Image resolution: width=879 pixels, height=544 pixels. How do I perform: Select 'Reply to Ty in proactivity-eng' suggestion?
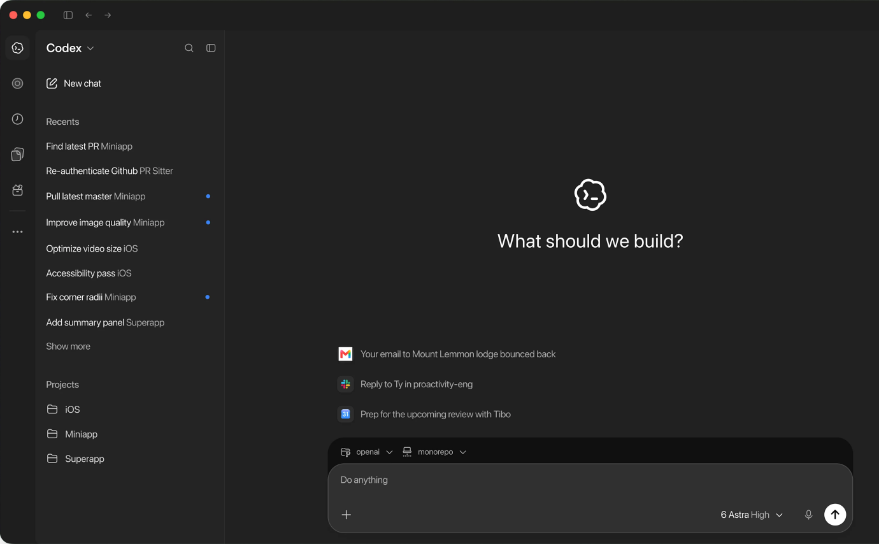point(417,384)
